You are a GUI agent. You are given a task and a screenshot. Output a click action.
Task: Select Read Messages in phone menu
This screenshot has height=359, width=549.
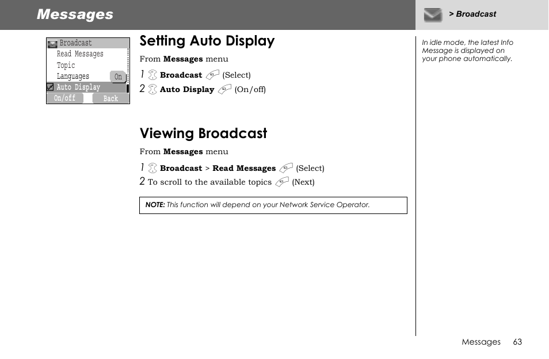click(80, 54)
